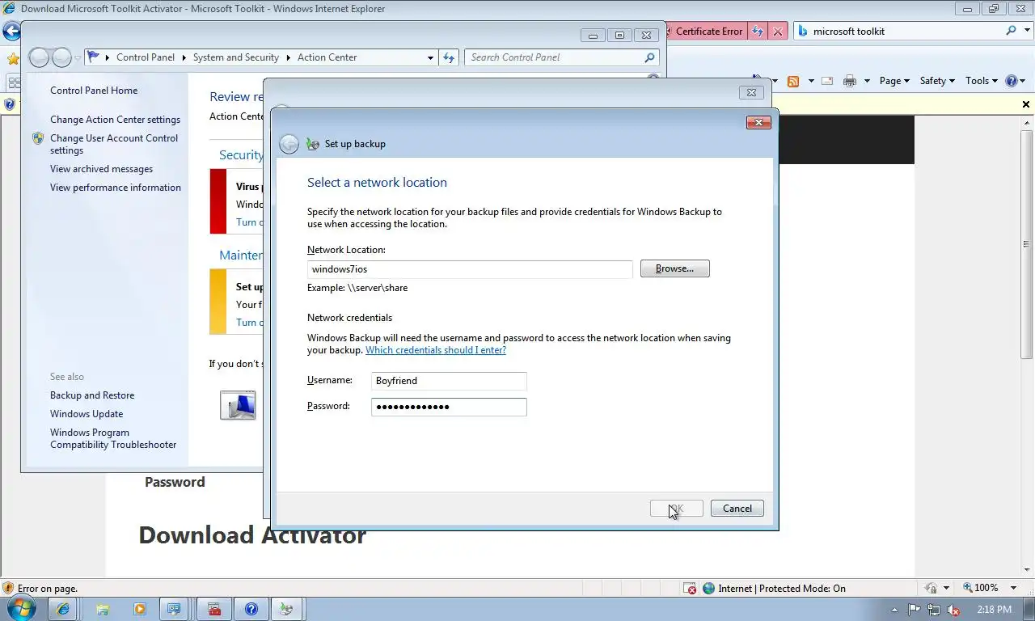Launch Windows Media Player from taskbar

point(139,609)
